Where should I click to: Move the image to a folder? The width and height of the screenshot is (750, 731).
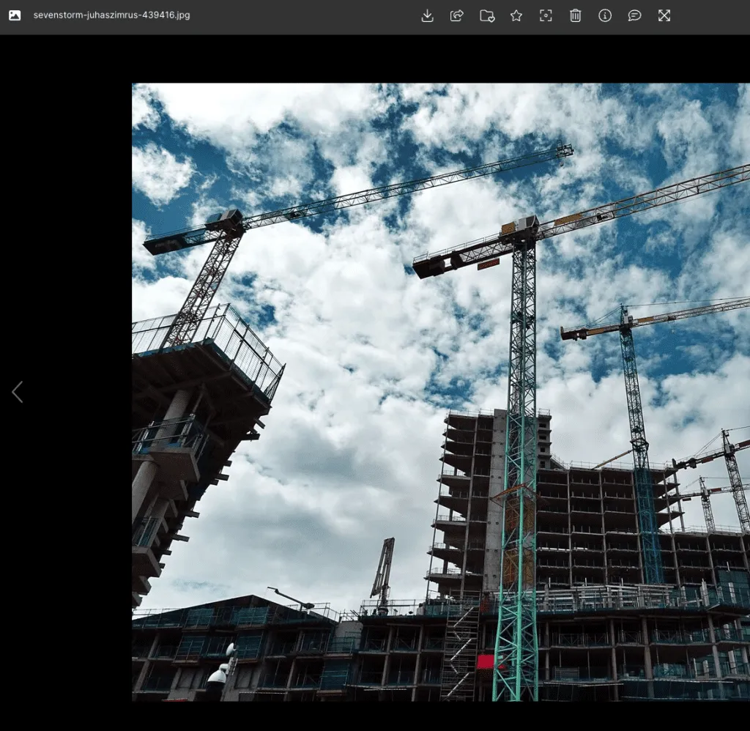click(487, 16)
